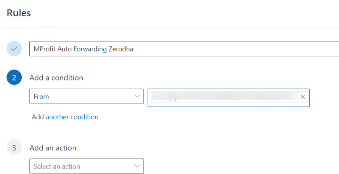Expand the Select an action chevron arrow

137,166
